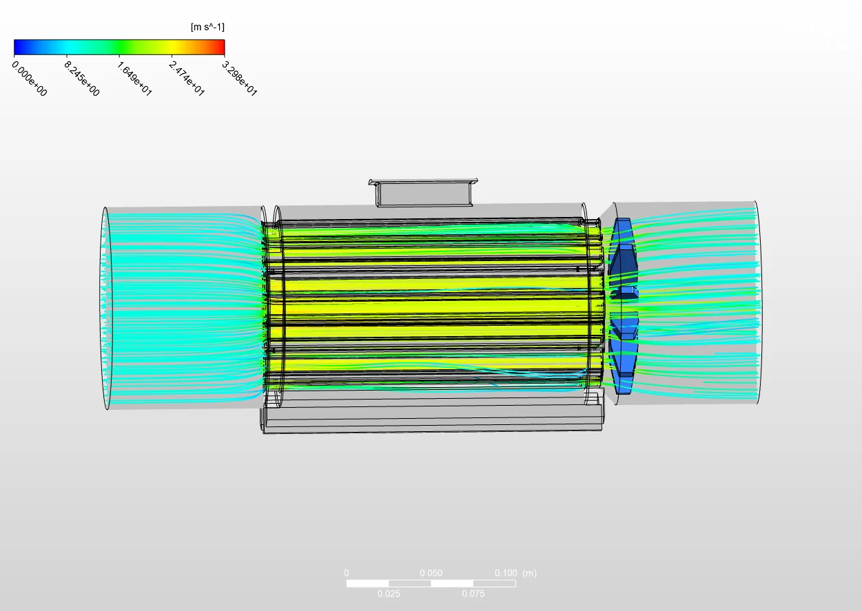Image resolution: width=862 pixels, height=611 pixels.
Task: Select the blue fan in the model
Action: pos(624,305)
